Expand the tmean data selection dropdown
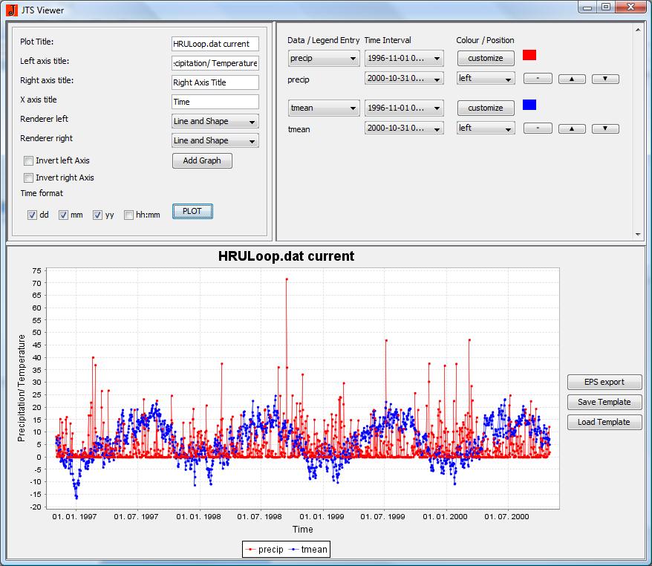 [324, 108]
